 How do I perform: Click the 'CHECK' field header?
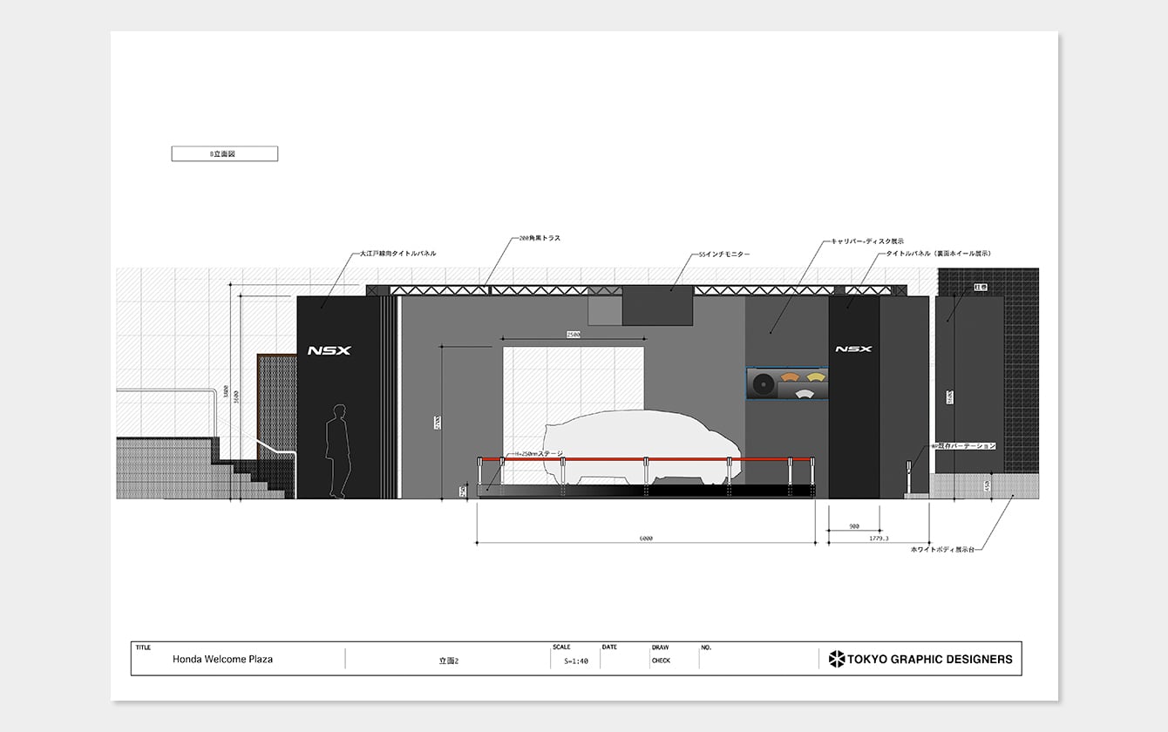point(661,661)
